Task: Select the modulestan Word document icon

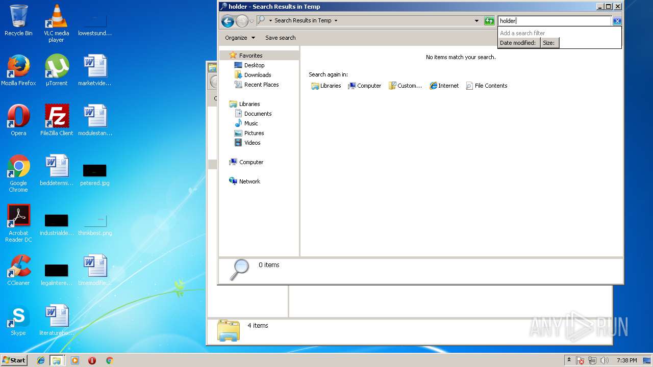Action: coord(94,120)
